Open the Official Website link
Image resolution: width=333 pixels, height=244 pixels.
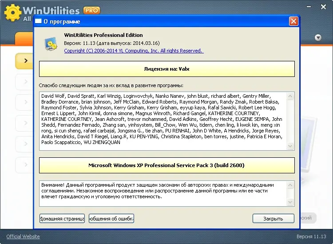coord(23,236)
